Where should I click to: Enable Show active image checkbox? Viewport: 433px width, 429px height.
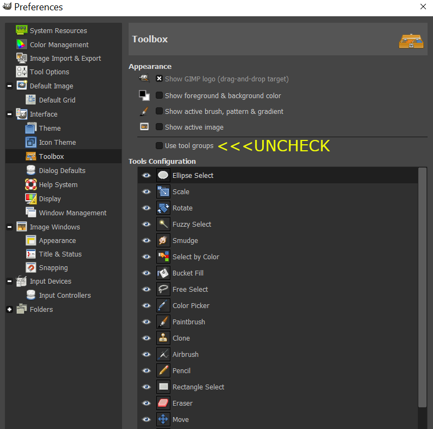[x=159, y=127]
